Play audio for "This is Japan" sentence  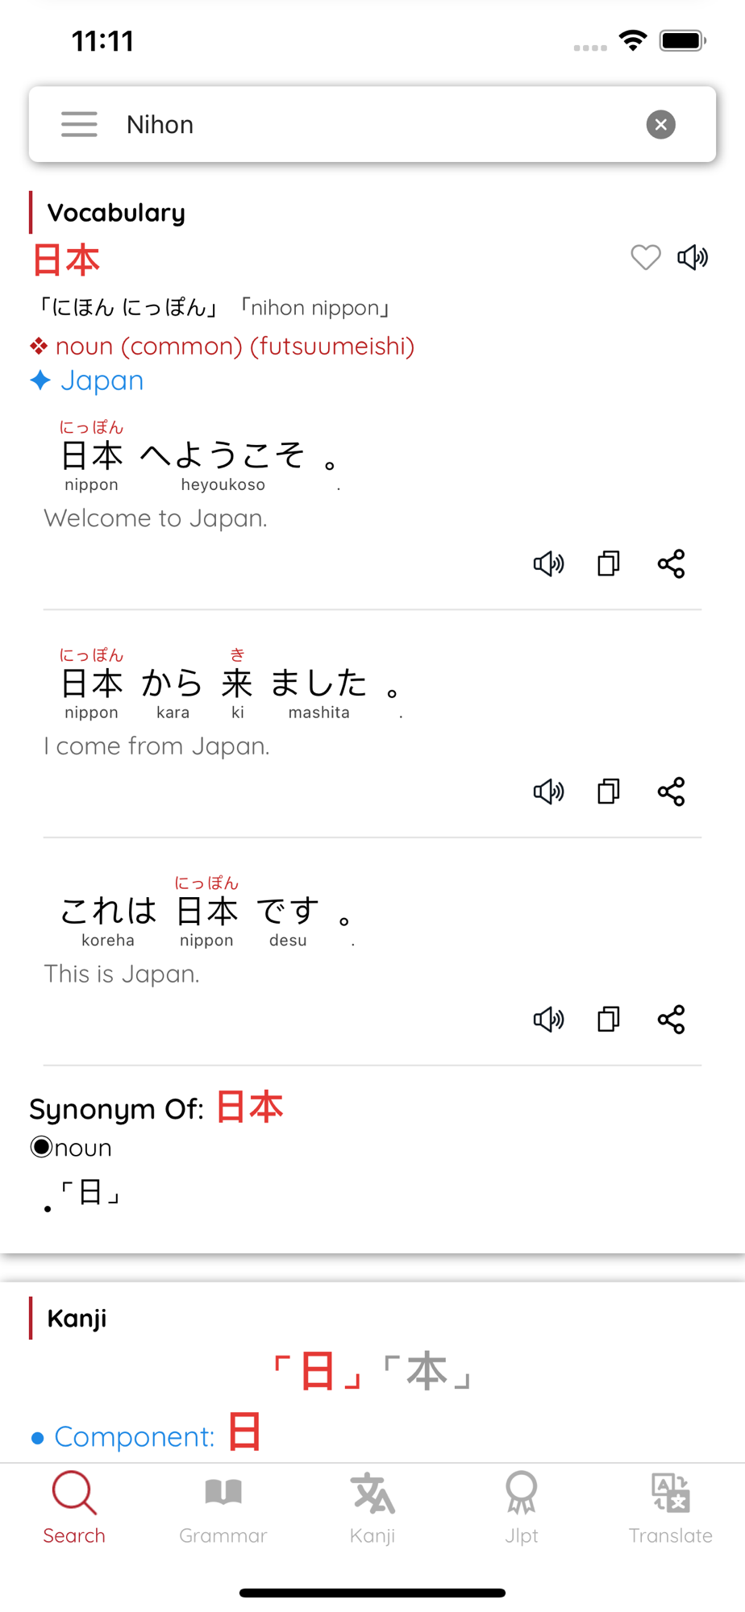coord(548,1020)
